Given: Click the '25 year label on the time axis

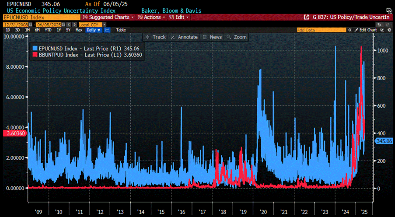Looking at the screenshot, I should click(x=364, y=212).
